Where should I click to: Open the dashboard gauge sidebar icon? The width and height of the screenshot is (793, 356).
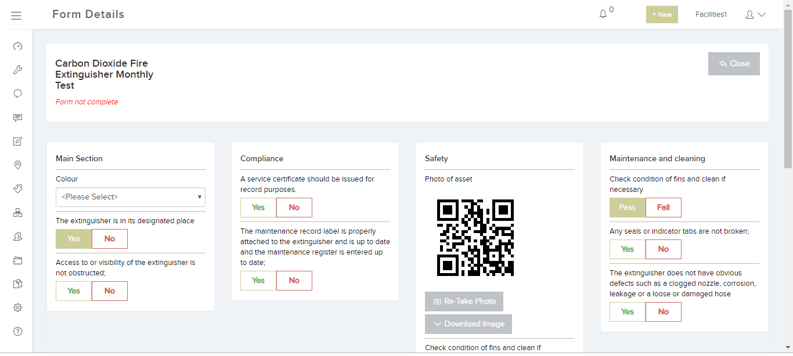[x=17, y=46]
